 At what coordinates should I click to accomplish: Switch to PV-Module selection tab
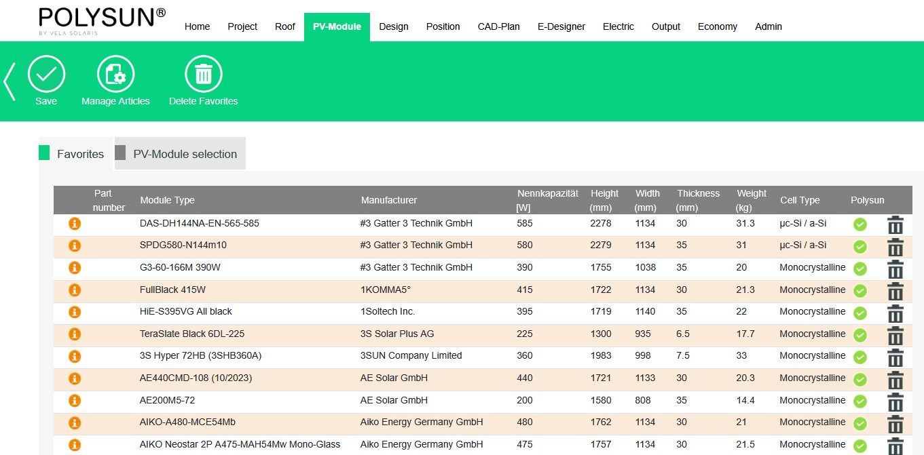tap(185, 154)
